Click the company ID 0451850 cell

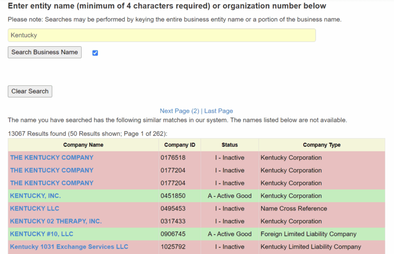(173, 196)
